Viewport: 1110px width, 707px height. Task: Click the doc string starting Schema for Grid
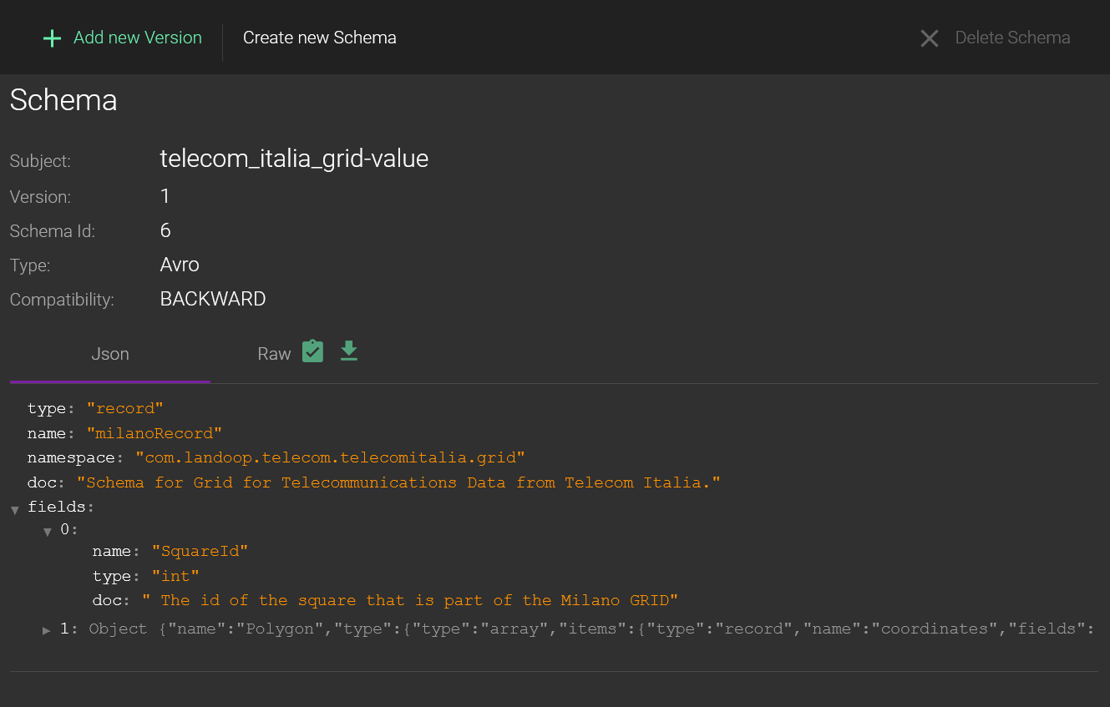pyautogui.click(x=398, y=482)
